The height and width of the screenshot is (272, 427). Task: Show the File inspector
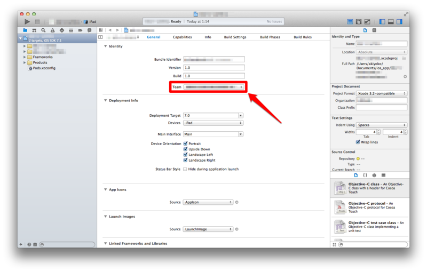point(365,30)
